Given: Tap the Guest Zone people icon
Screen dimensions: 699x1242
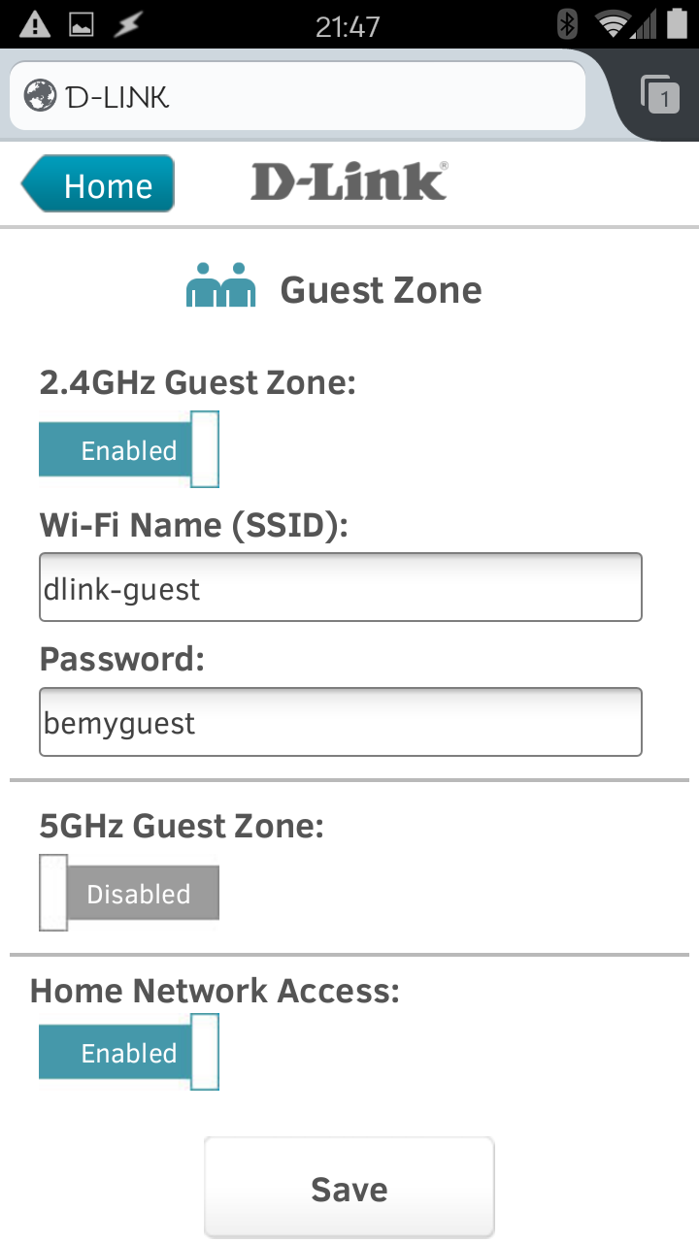Looking at the screenshot, I should 220,285.
